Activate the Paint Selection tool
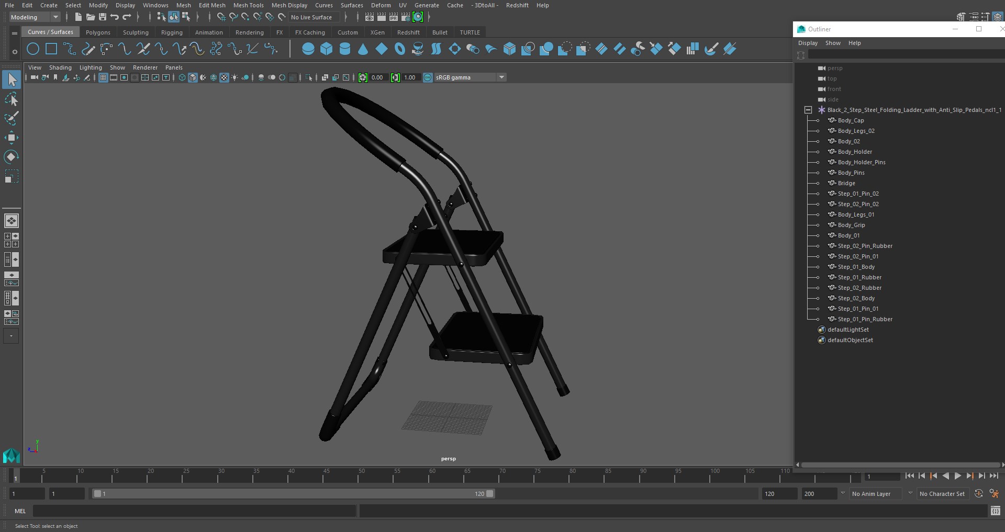 coord(11,118)
